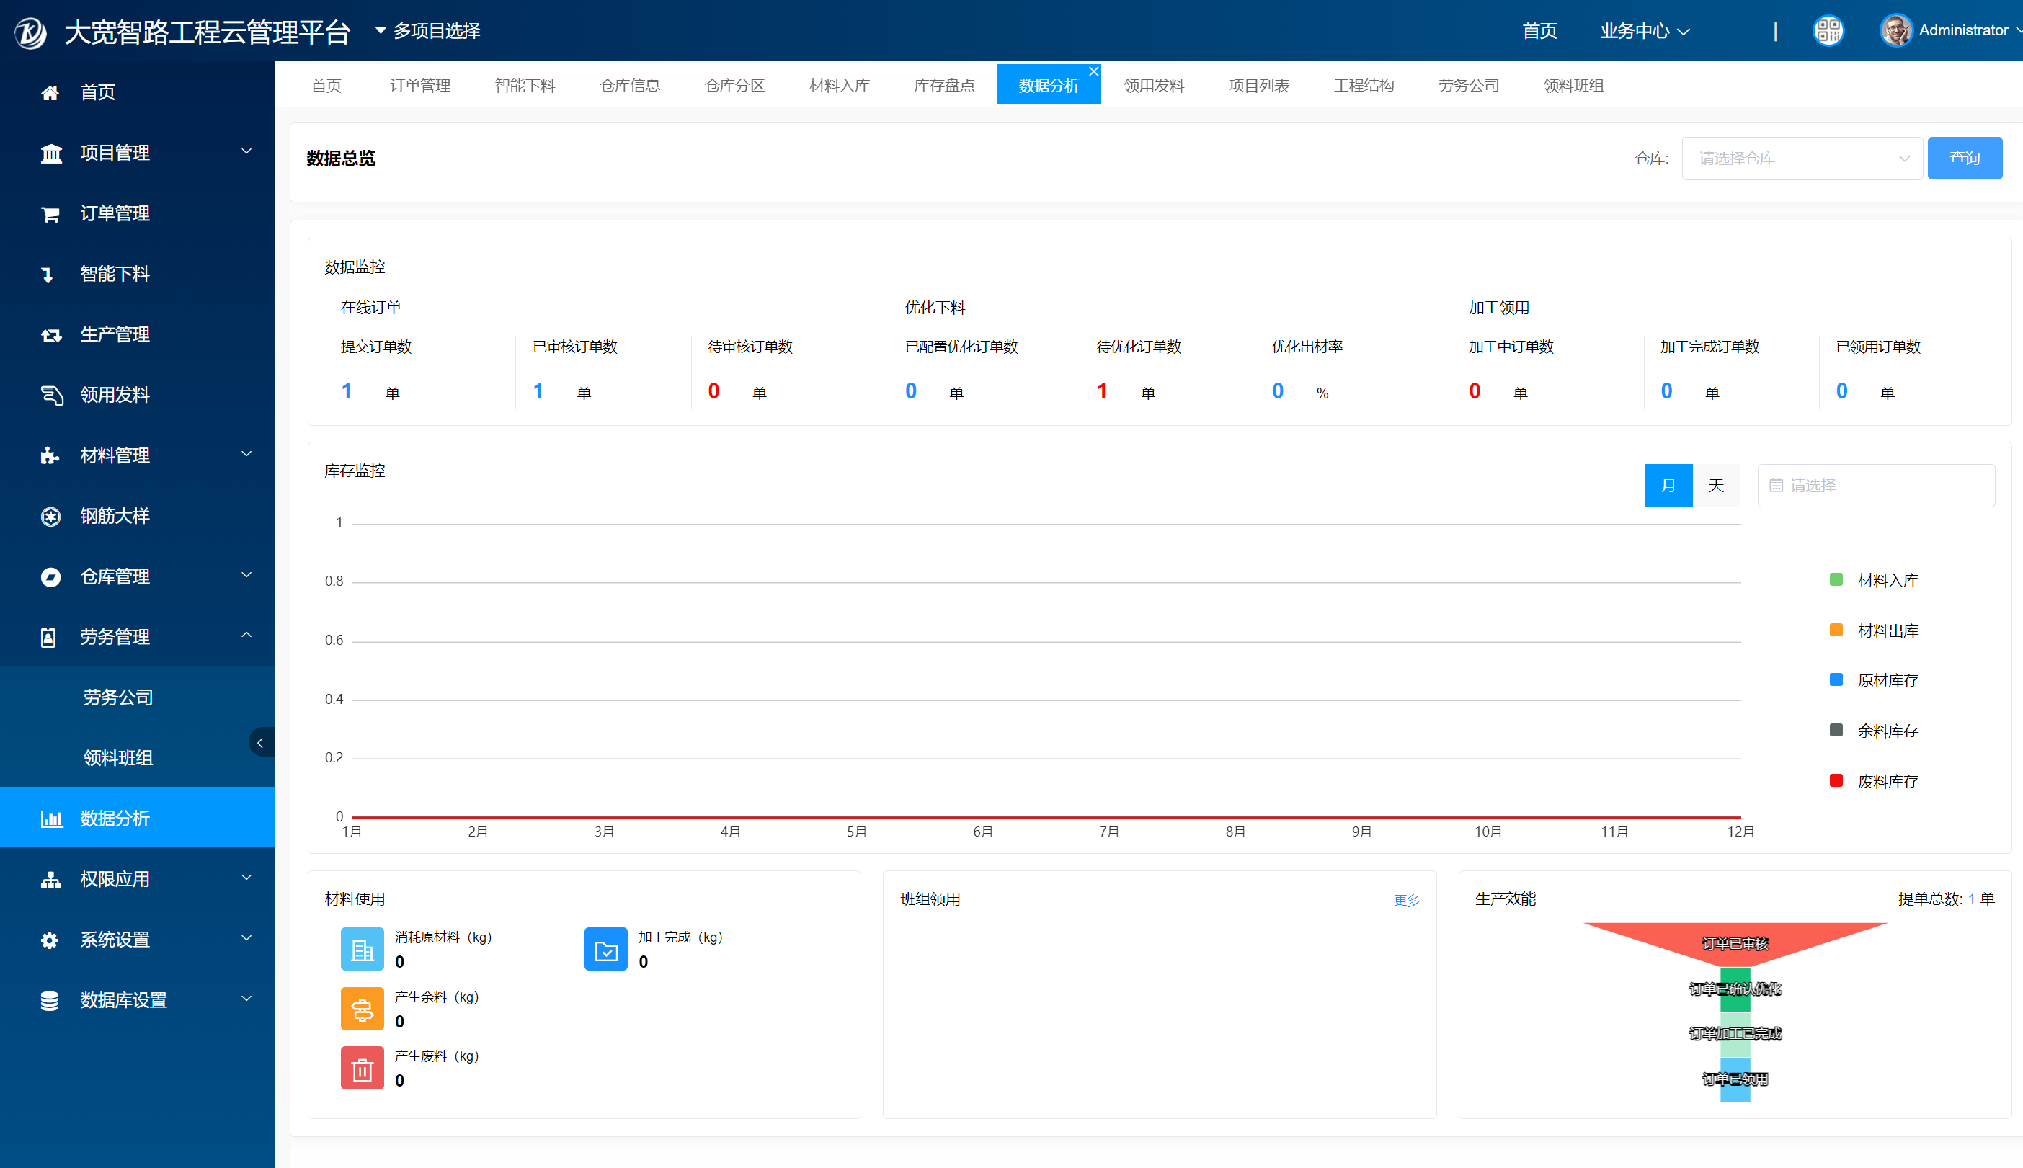Click the 查询 button

tap(1965, 158)
